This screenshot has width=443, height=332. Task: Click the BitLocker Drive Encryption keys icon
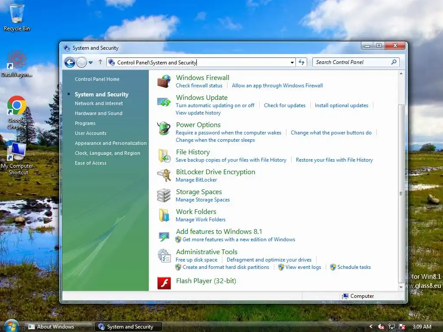(x=164, y=176)
